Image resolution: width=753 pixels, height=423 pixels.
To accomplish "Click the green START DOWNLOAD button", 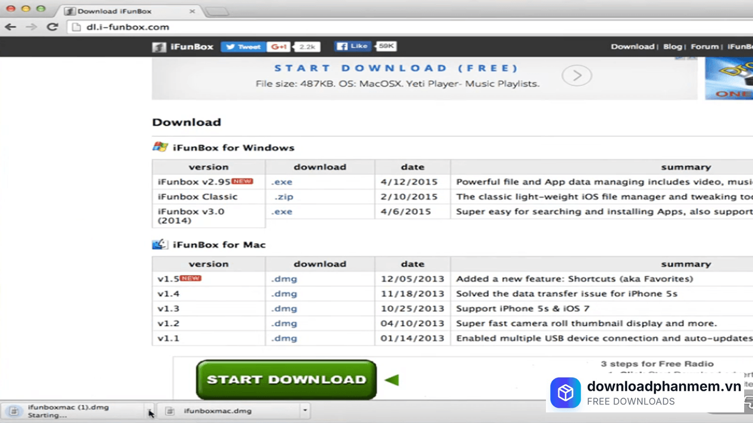I will click(x=286, y=380).
